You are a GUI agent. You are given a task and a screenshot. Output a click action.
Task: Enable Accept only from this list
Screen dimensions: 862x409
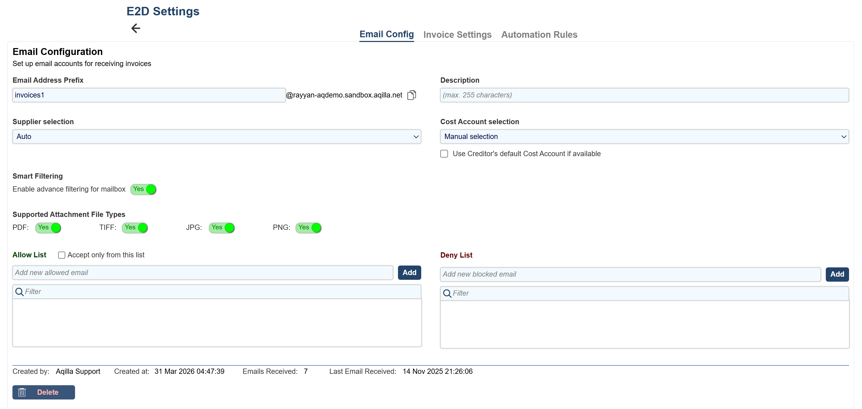(x=62, y=255)
